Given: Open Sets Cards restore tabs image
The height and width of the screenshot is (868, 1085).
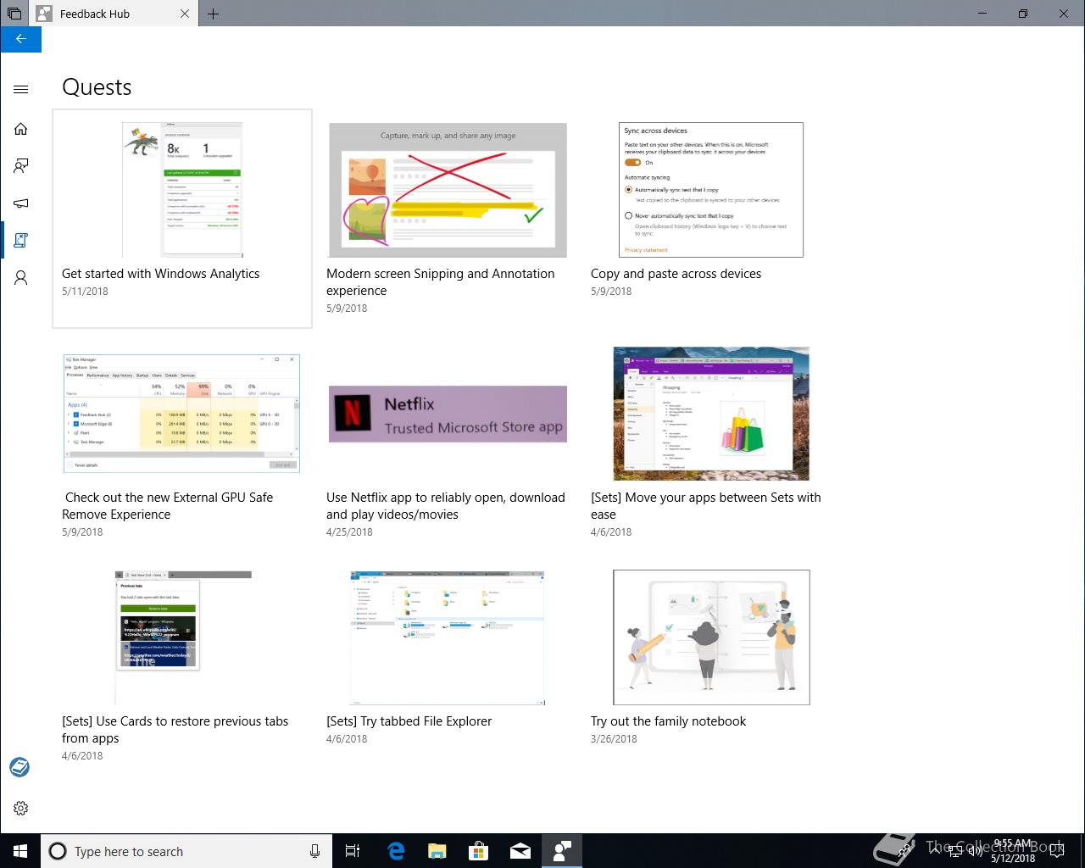Looking at the screenshot, I should 182,637.
